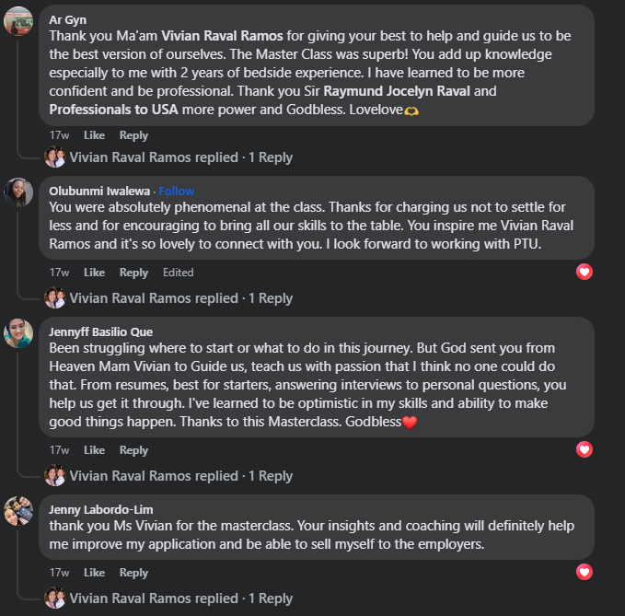Like Olubunmi Iwalewa's comment
Screen dimensions: 625x616
pyautogui.click(x=94, y=273)
